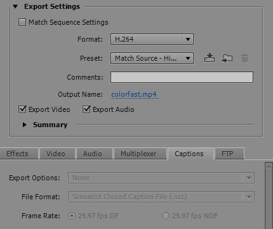Select the 29.97 fps NDF radio button
Screen dimensions: 273x229
[x=166, y=216]
